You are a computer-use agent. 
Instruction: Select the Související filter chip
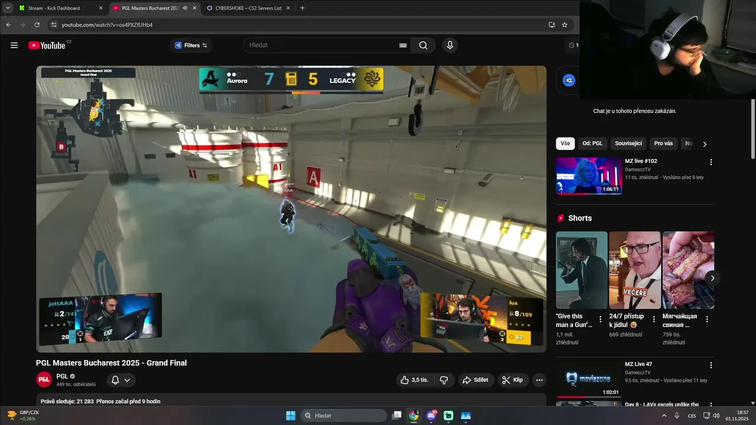[x=628, y=143]
